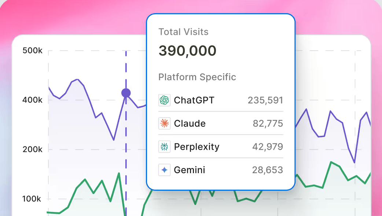
Task: Click the Total Visits heading
Action: (183, 32)
